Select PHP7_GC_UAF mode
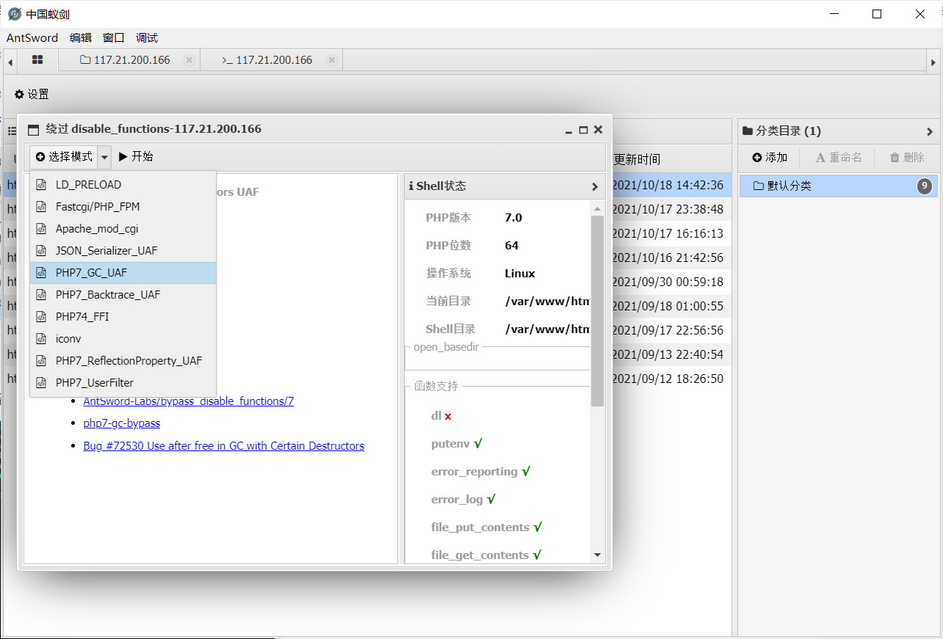The width and height of the screenshot is (943, 639). [x=123, y=273]
